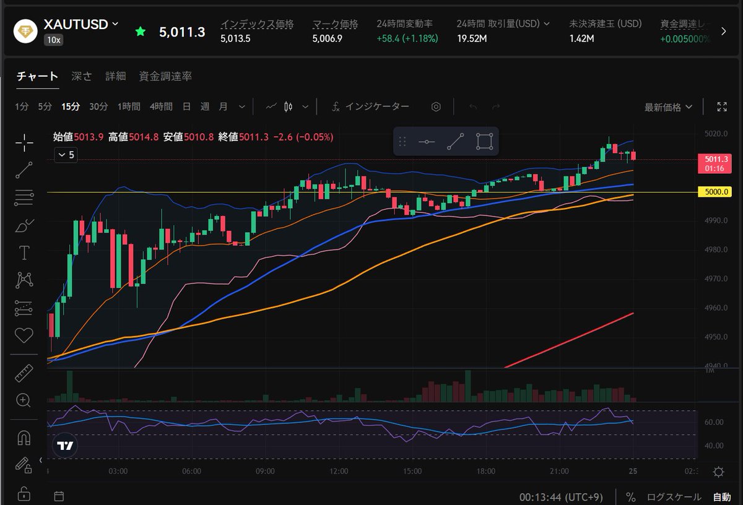This screenshot has width=743, height=505.
Task: Open the chart patterns tool
Action: (x=24, y=280)
